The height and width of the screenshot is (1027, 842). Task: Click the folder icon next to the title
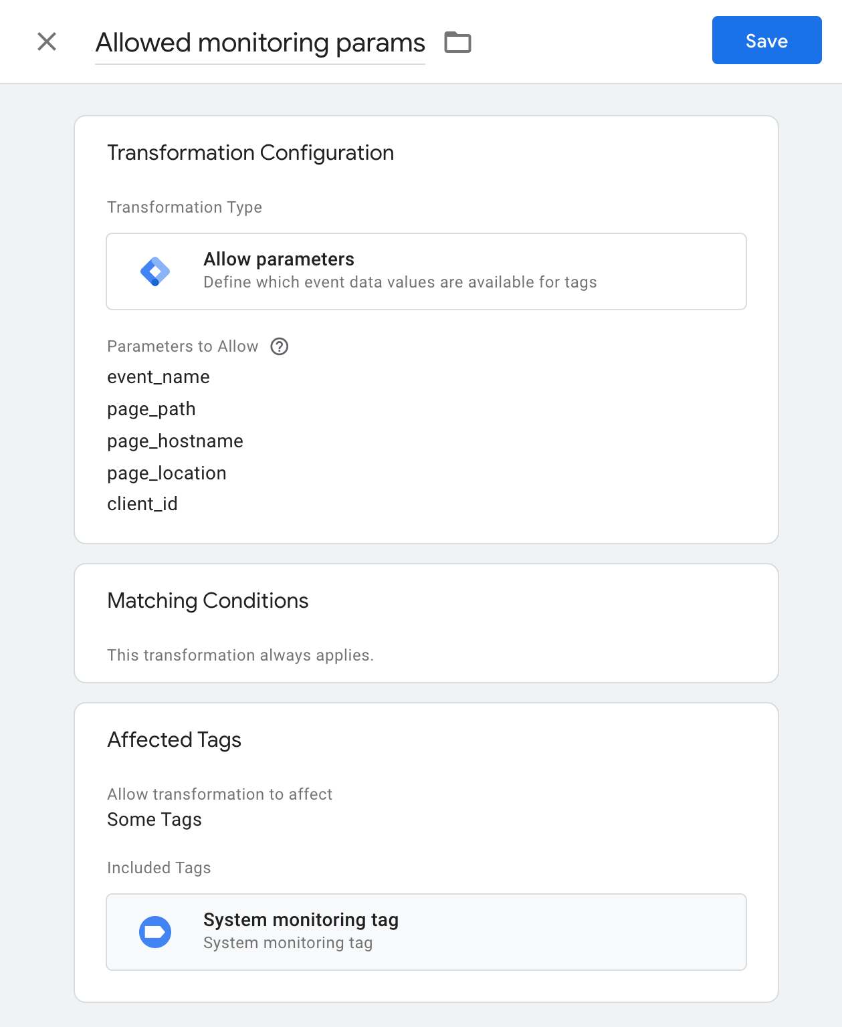coord(457,42)
